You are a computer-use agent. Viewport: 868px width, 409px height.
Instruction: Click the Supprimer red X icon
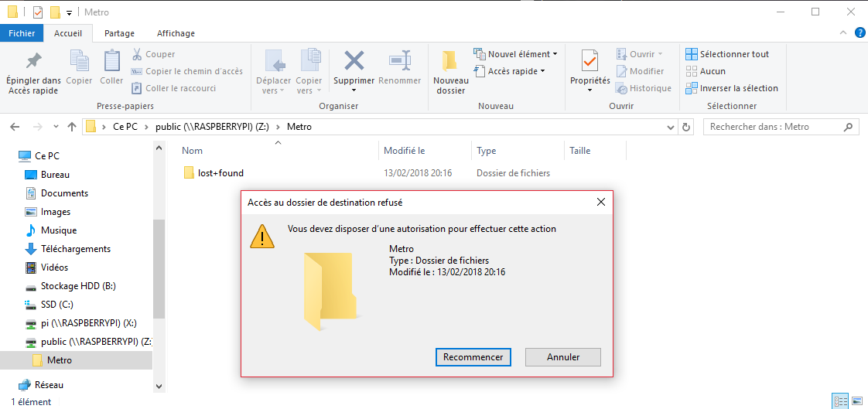tap(354, 61)
